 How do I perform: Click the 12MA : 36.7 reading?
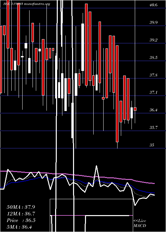(x=21, y=214)
